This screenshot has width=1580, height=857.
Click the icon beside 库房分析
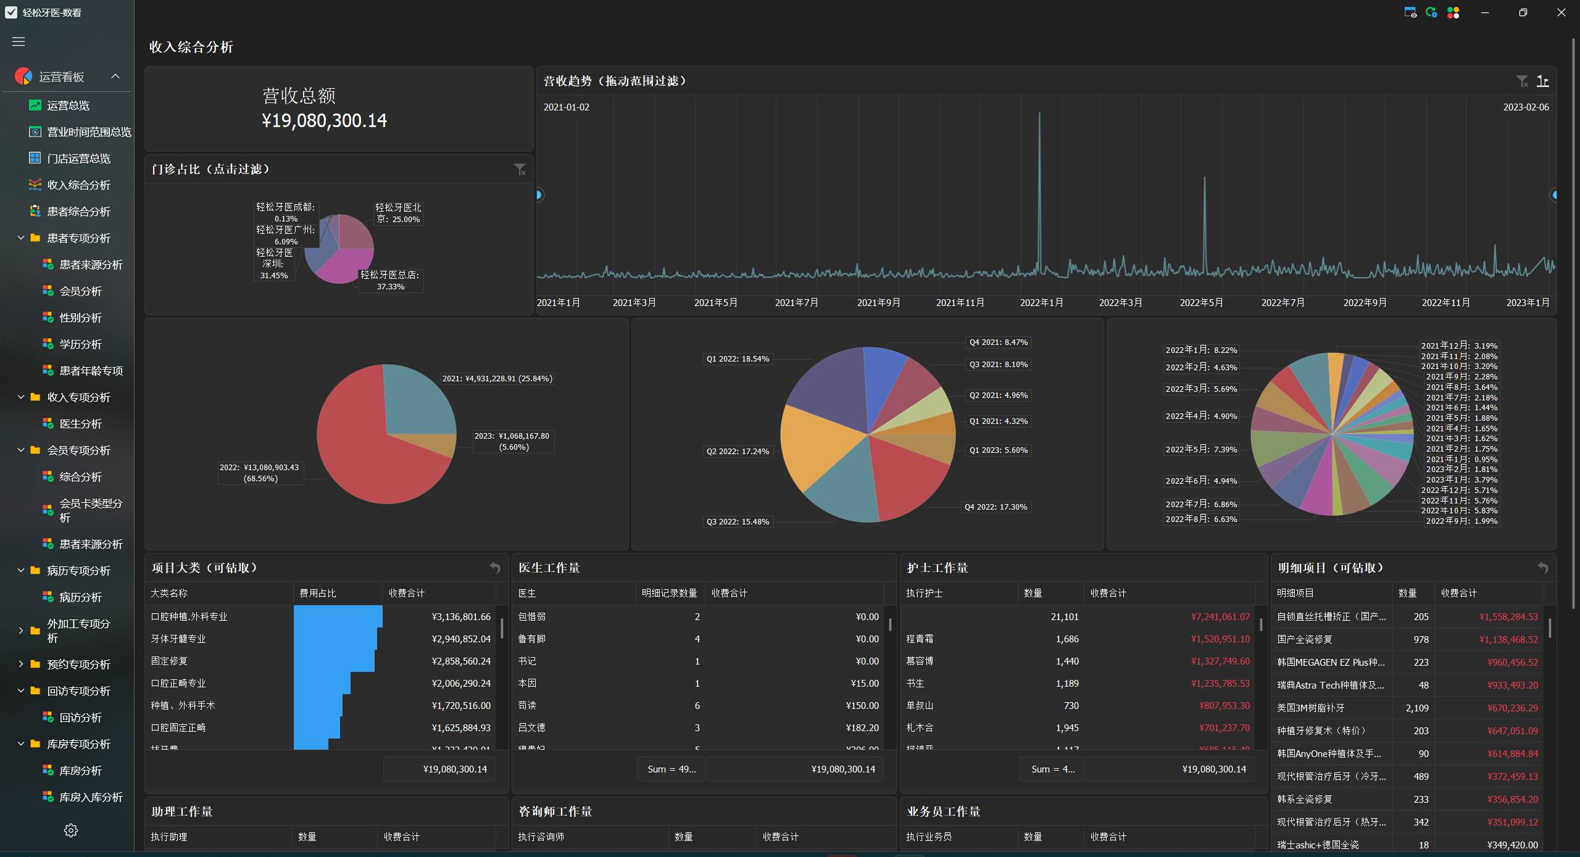click(48, 771)
